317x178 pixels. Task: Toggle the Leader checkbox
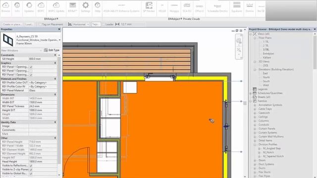[x=104, y=24]
